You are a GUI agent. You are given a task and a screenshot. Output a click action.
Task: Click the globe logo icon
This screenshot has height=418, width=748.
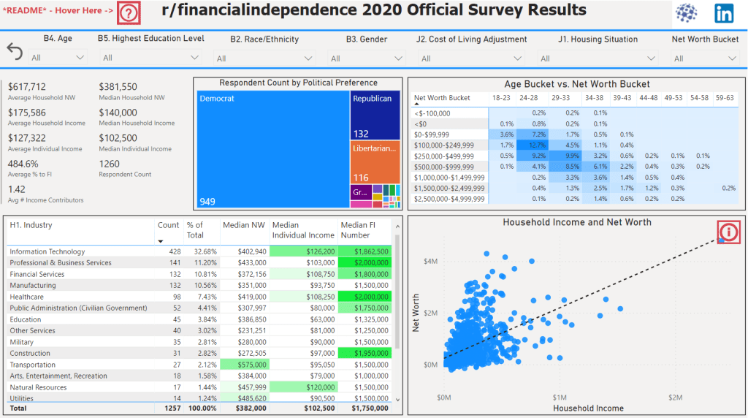point(686,14)
